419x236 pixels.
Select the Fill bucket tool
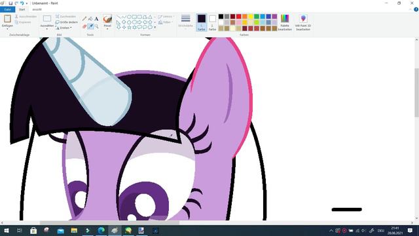pyautogui.click(x=90, y=19)
